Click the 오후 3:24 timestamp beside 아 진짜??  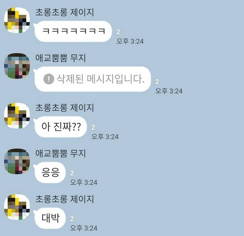point(105,137)
